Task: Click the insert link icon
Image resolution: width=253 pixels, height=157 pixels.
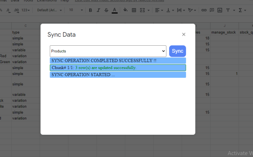Action: pyautogui.click(x=204, y=10)
